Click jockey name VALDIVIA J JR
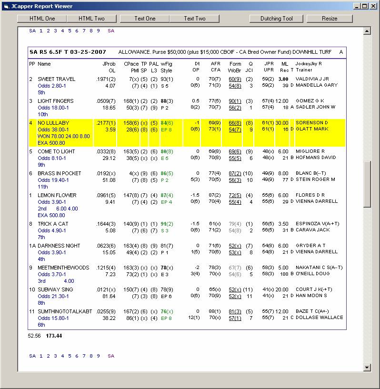The height and width of the screenshot is (389, 380). tap(312, 79)
